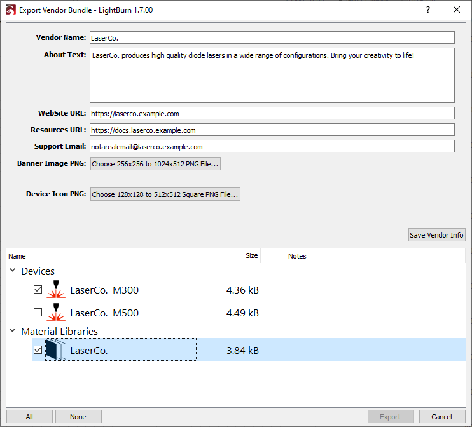Click into the About Text box
The width and height of the screenshot is (472, 427).
[x=272, y=76]
